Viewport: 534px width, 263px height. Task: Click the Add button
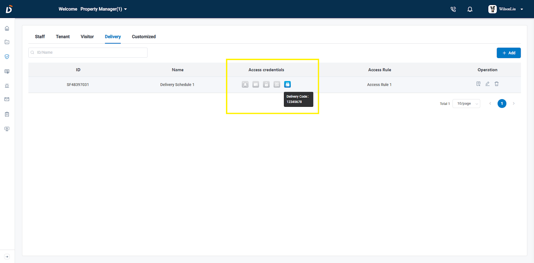pos(509,53)
